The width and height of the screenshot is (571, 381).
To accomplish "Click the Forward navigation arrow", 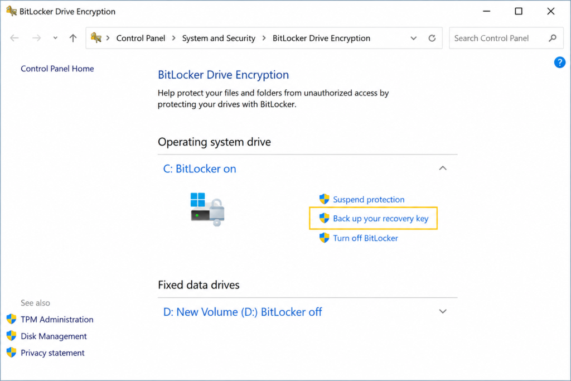I will point(36,38).
